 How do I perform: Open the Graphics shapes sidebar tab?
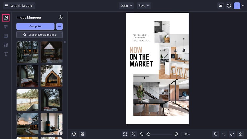6,45
